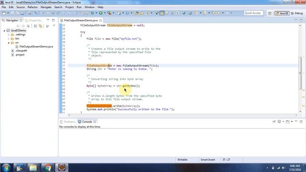Viewport: 306px width, 172px height.
Task: Collapse the src folder
Action: tap(9, 43)
